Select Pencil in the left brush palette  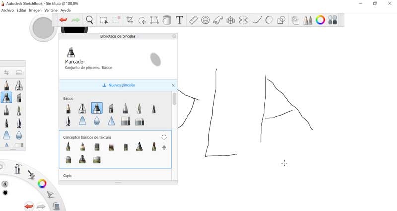pyautogui.click(x=6, y=85)
